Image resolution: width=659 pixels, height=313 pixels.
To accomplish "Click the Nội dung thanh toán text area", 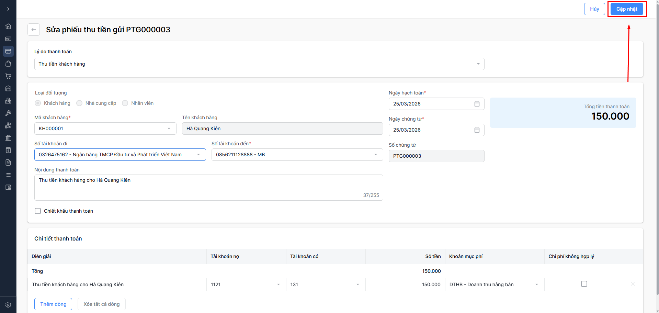I will [208, 187].
